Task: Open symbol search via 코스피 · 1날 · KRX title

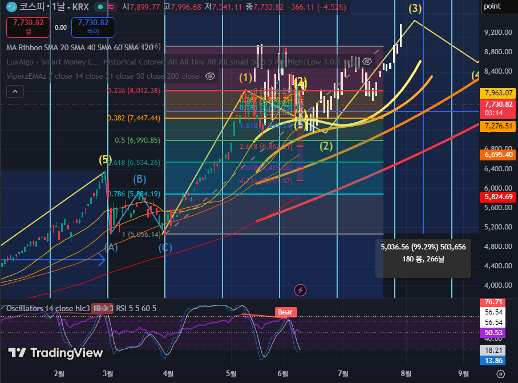Action: pos(54,7)
